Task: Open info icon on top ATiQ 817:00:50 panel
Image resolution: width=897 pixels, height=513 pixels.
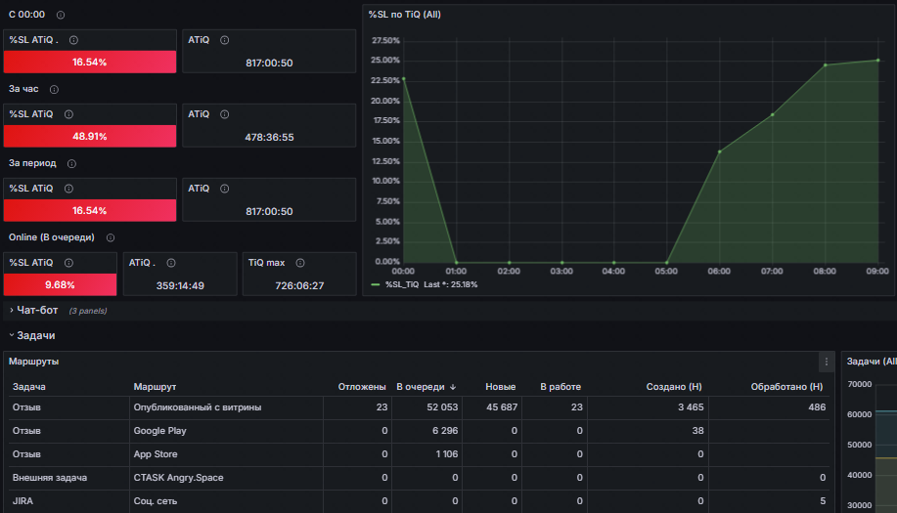Action: click(225, 40)
